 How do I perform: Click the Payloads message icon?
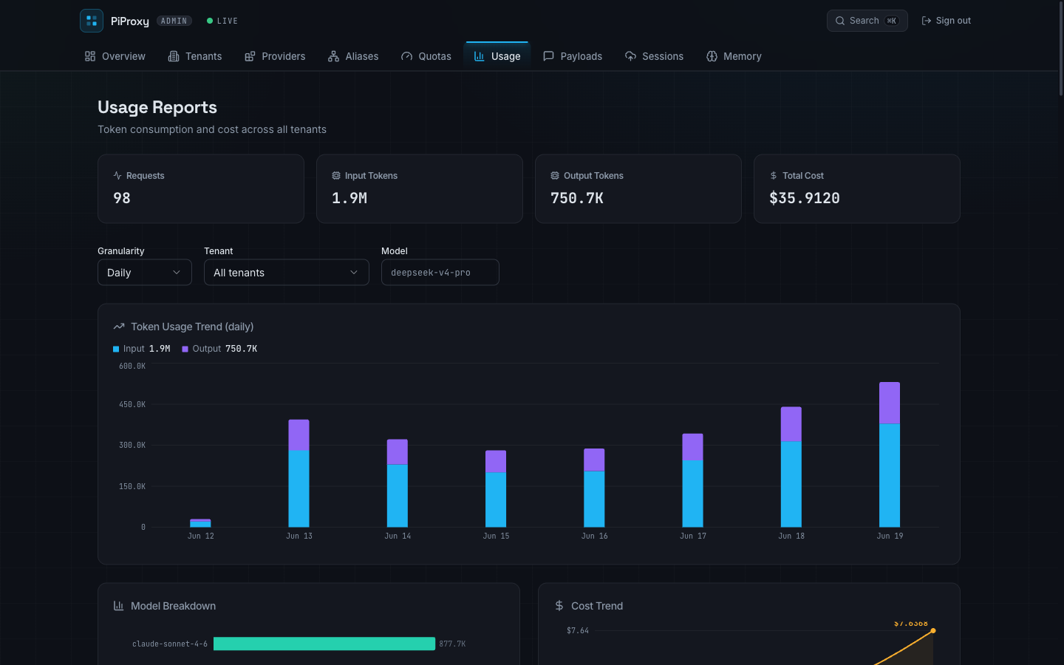click(549, 56)
